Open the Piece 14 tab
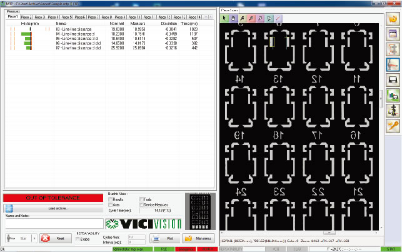Screen dimensions: 402x252 (194, 17)
